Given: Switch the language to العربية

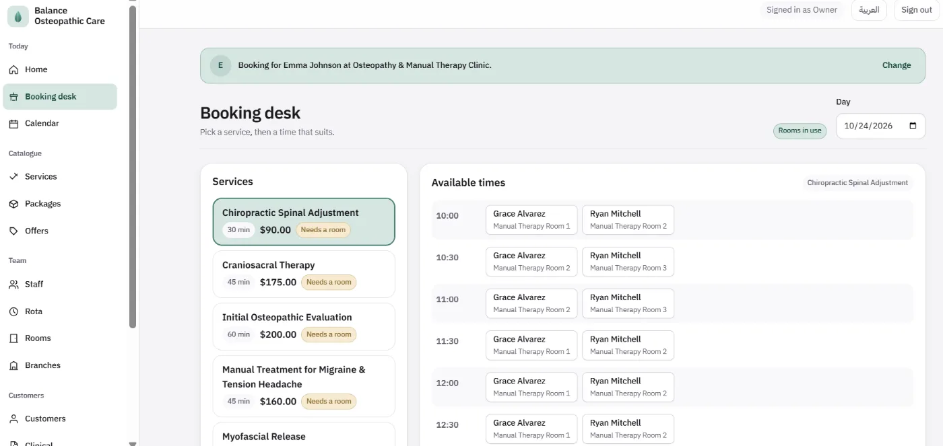Looking at the screenshot, I should pos(869,10).
